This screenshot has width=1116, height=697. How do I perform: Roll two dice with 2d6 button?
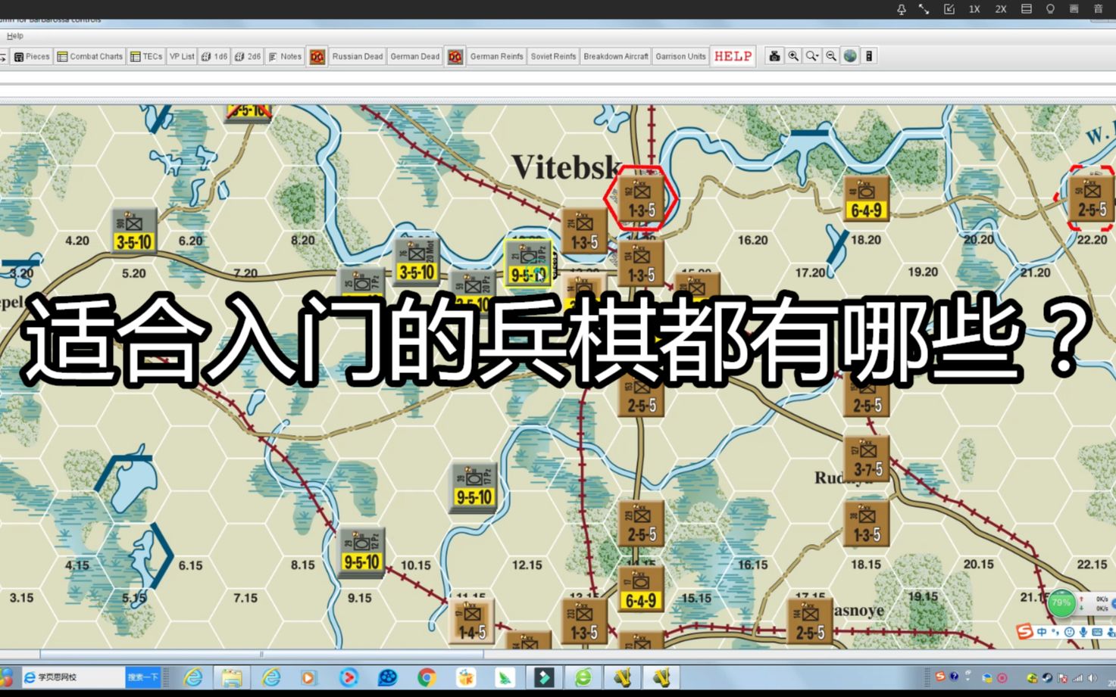(x=248, y=57)
